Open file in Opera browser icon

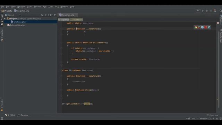(206, 27)
